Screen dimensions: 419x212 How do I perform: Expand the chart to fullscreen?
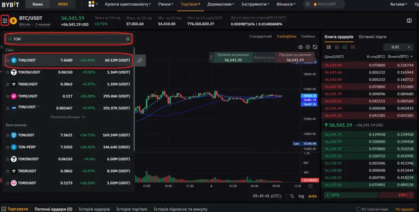[315, 47]
